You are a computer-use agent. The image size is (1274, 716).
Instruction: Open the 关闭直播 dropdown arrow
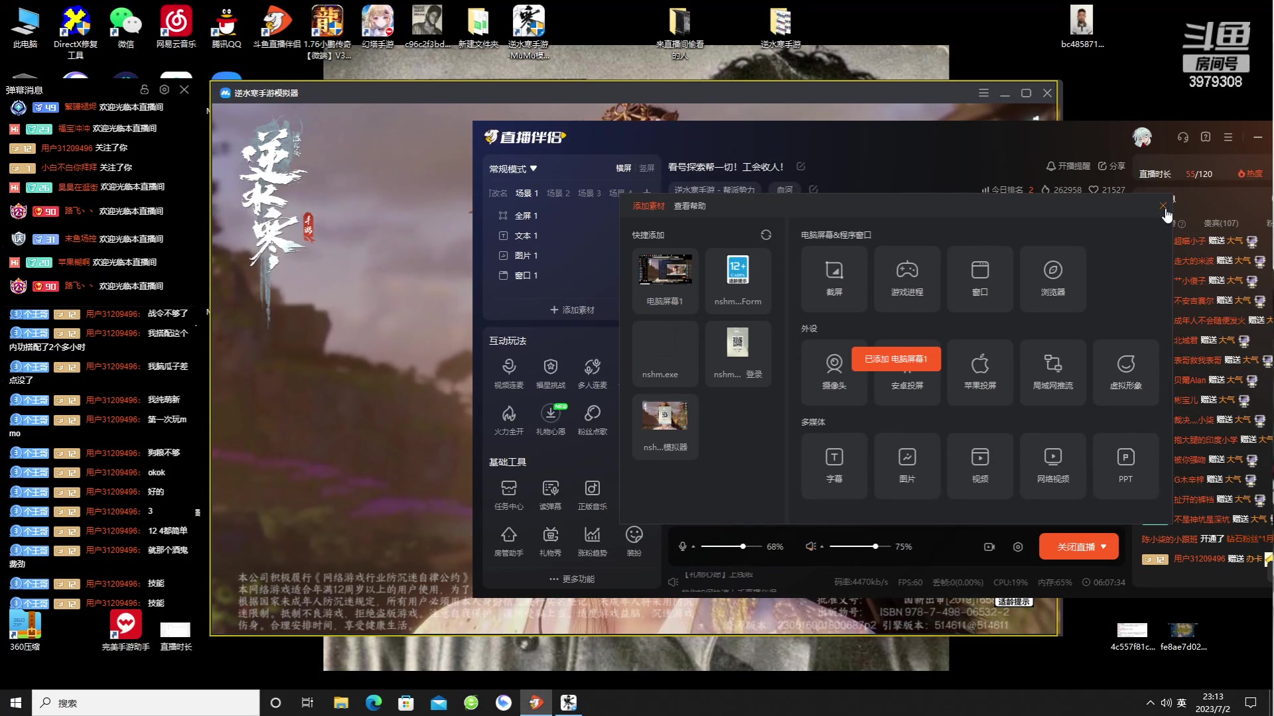click(x=1103, y=547)
